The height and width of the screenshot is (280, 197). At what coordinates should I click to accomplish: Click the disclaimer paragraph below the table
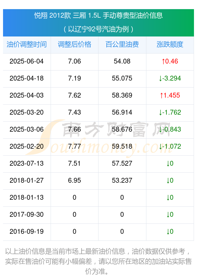click(98, 261)
